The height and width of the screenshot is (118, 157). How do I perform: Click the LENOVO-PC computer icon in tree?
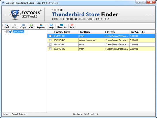point(10,32)
